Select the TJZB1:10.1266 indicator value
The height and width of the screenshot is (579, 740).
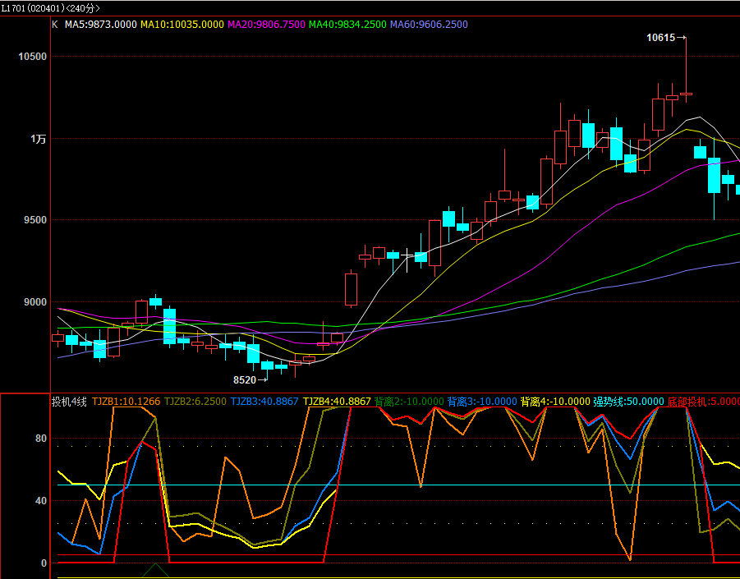[126, 402]
